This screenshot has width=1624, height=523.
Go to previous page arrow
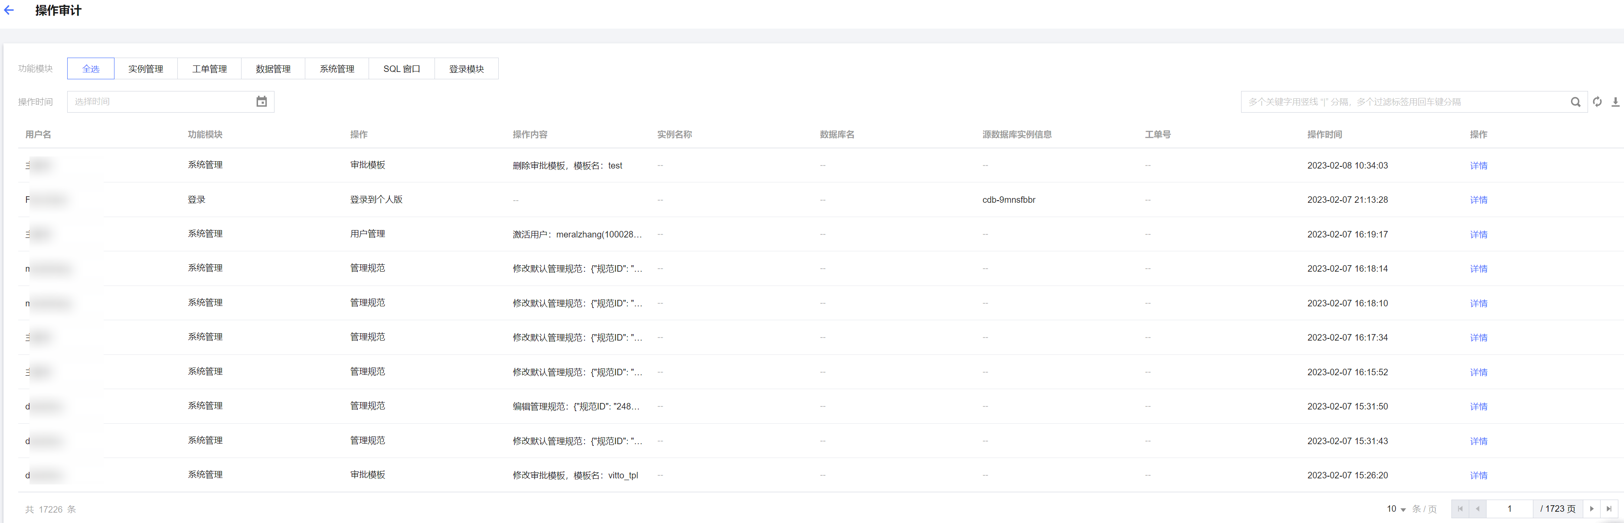pyautogui.click(x=1477, y=509)
